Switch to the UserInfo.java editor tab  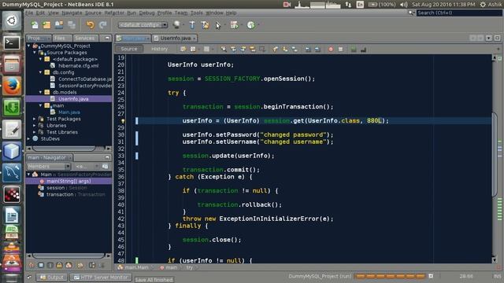pos(175,39)
